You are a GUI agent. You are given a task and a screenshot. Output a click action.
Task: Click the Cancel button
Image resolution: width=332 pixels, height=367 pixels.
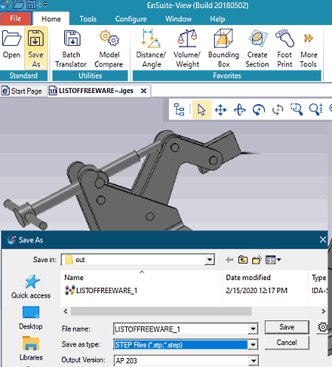(287, 343)
